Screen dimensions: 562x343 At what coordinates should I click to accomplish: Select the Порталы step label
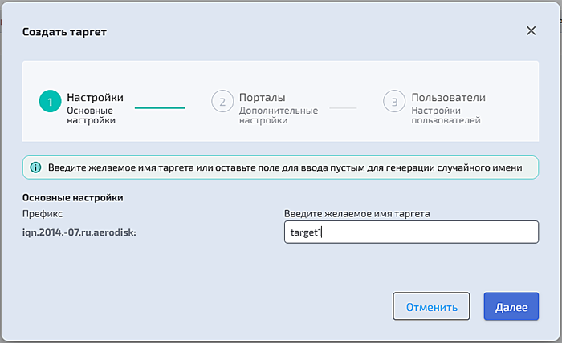(263, 97)
